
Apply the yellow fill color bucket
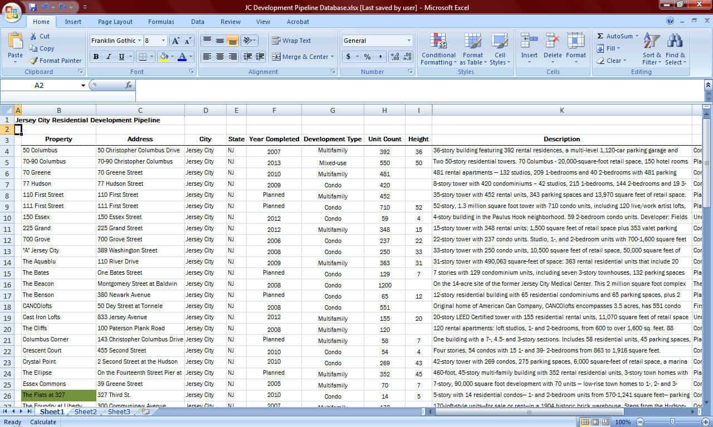pyautogui.click(x=164, y=57)
